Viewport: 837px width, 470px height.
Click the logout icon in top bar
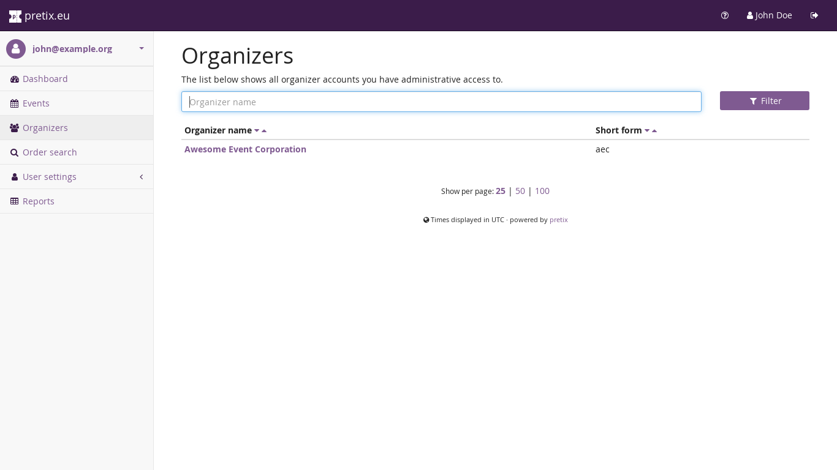tap(814, 15)
